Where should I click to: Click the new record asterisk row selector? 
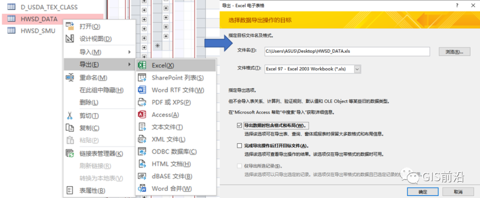click(157, 46)
